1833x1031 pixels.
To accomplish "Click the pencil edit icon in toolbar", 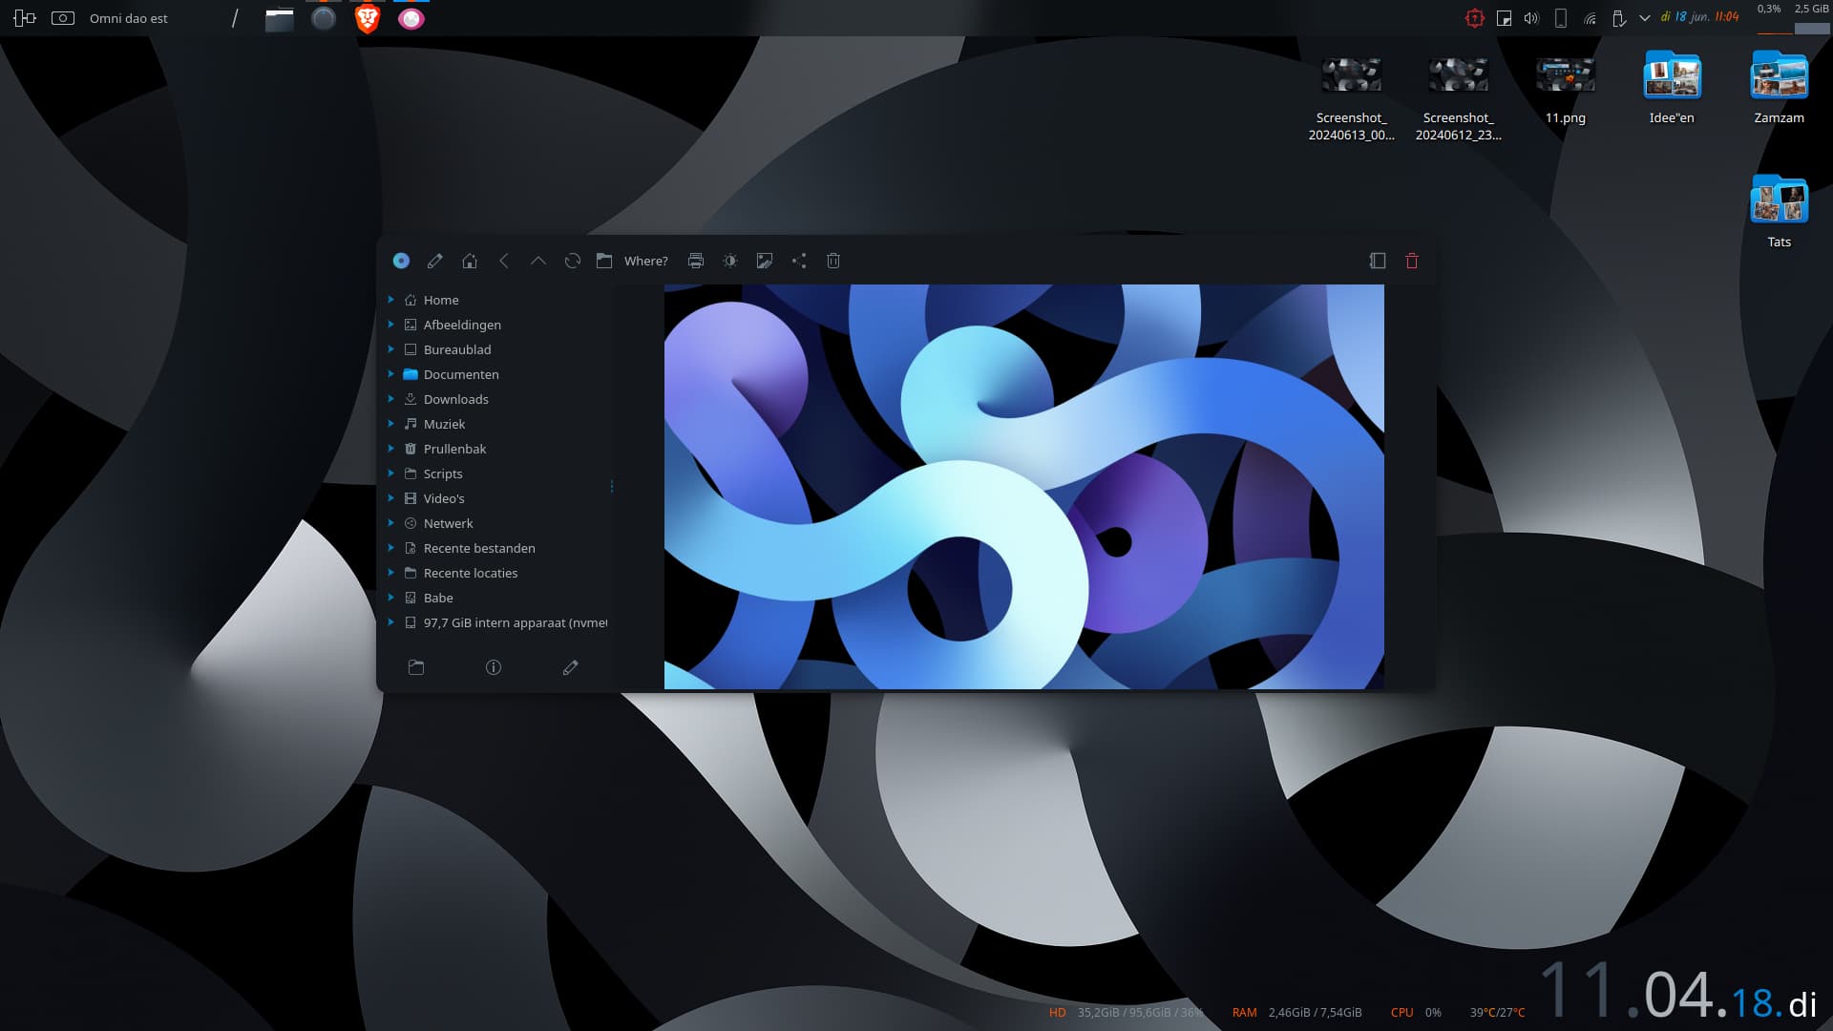I will point(435,261).
